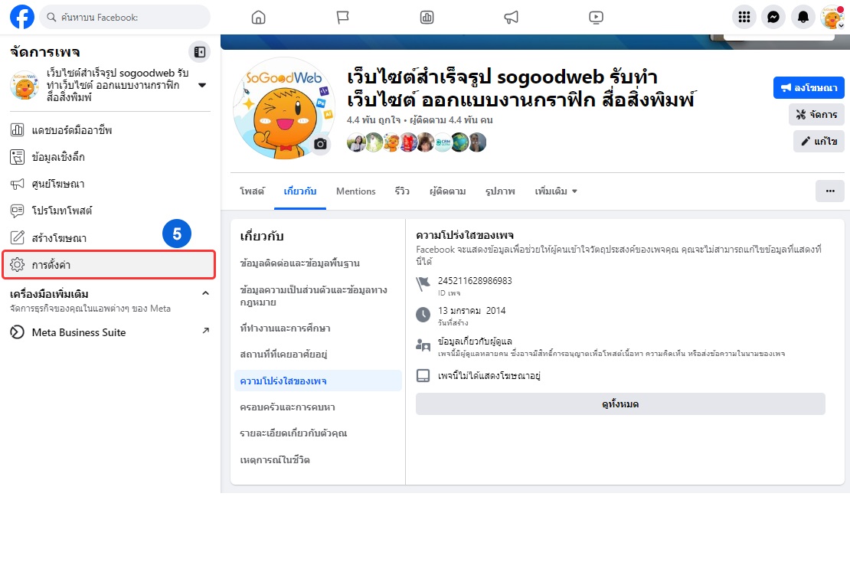Open the grid menu icon

point(744,18)
